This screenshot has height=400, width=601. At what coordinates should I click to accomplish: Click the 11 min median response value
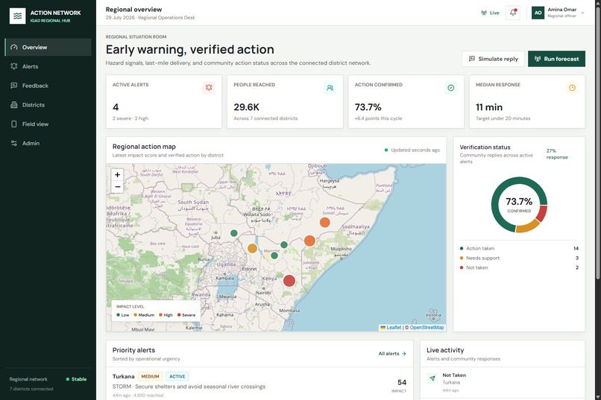click(x=489, y=107)
